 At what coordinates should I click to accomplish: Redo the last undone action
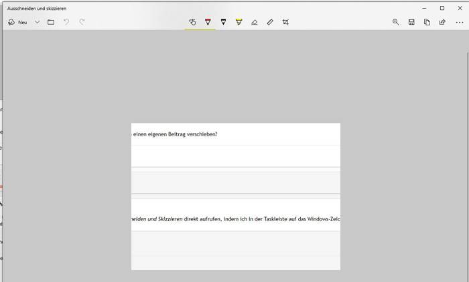82,22
